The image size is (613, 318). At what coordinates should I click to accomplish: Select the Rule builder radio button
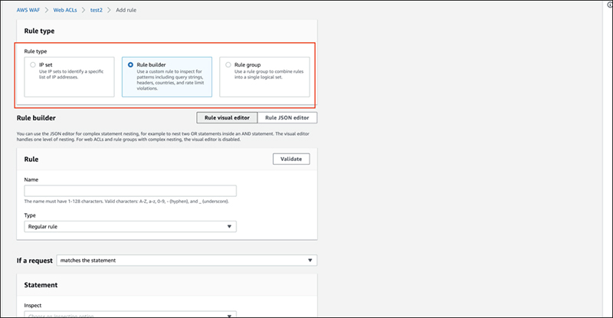point(130,65)
